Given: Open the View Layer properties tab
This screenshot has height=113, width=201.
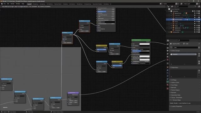Looking at the screenshot, I should tap(167, 54).
